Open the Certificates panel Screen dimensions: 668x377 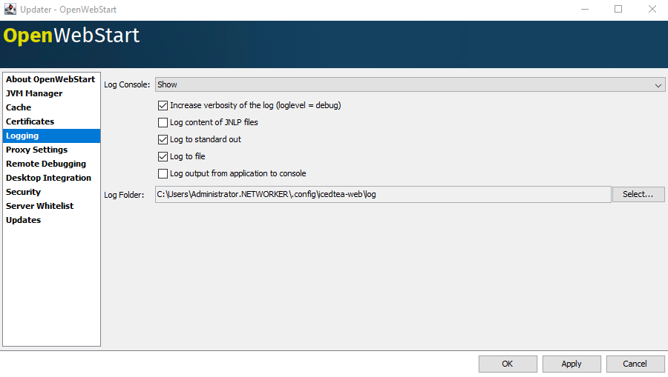[30, 121]
